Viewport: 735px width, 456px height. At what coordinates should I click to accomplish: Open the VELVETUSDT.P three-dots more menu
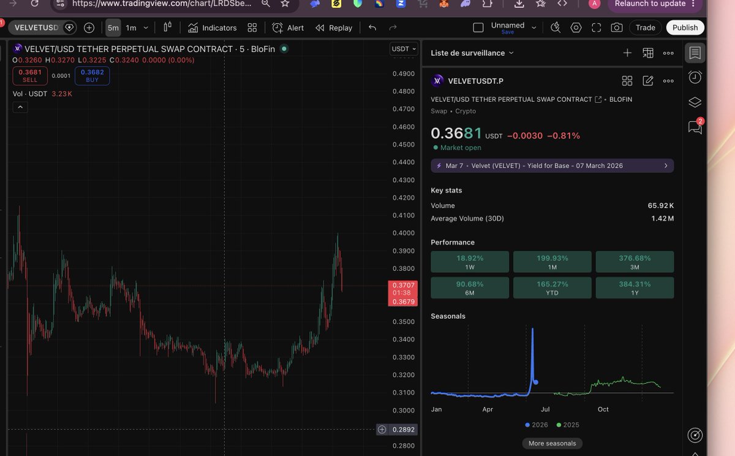(668, 81)
